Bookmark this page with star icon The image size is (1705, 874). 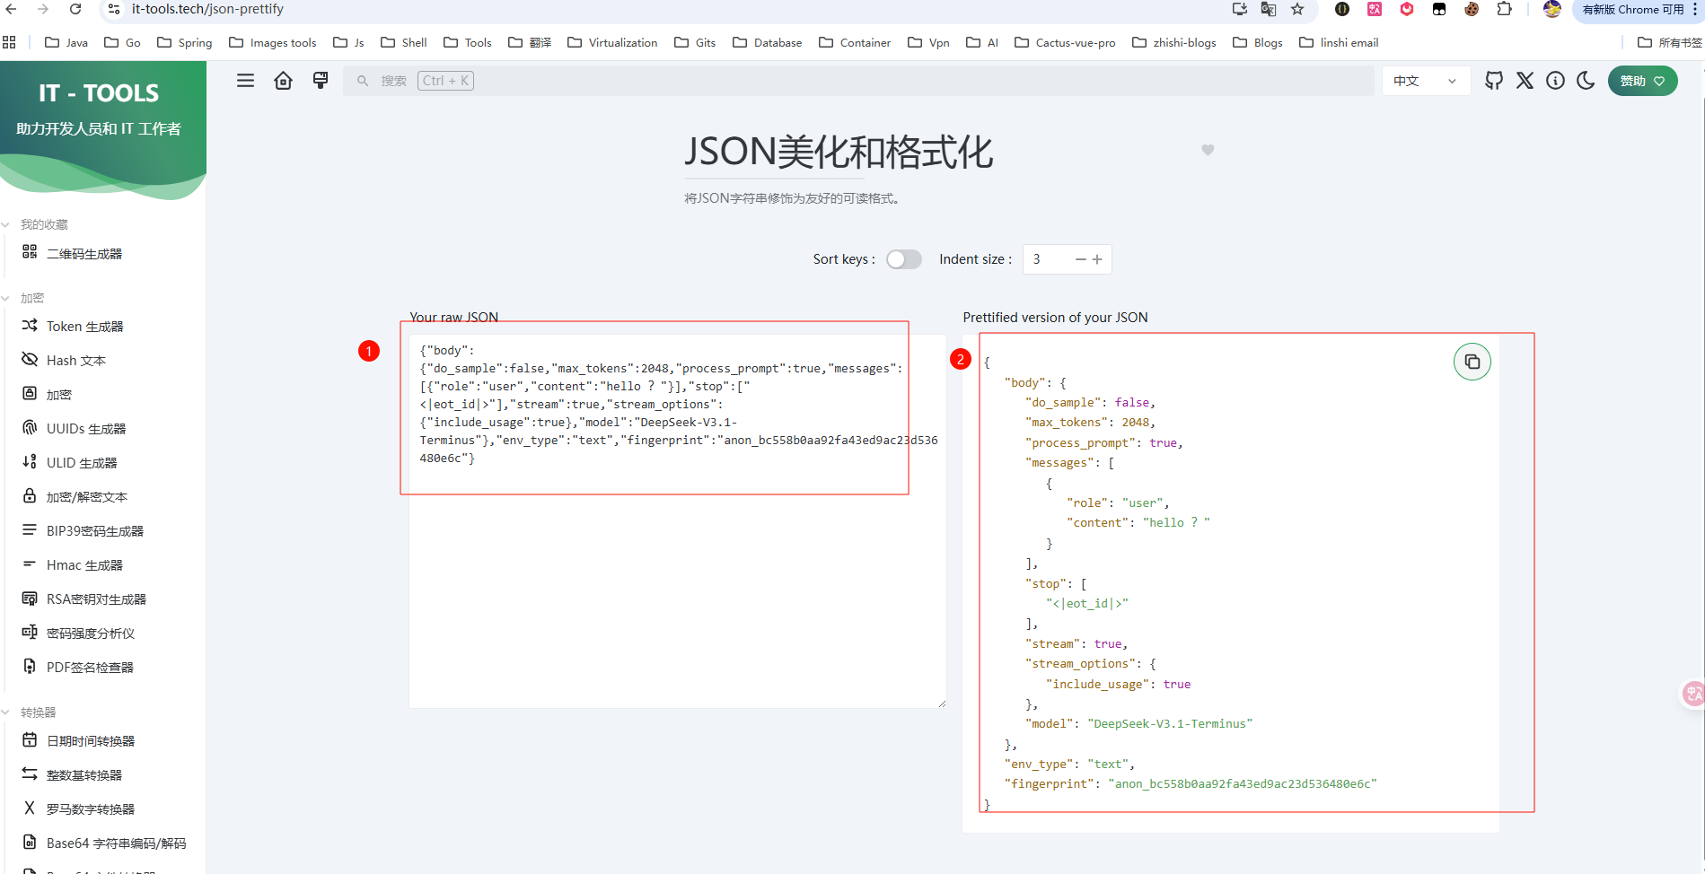[x=1297, y=9]
